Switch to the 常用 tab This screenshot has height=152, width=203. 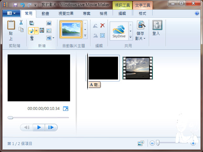[29, 13]
